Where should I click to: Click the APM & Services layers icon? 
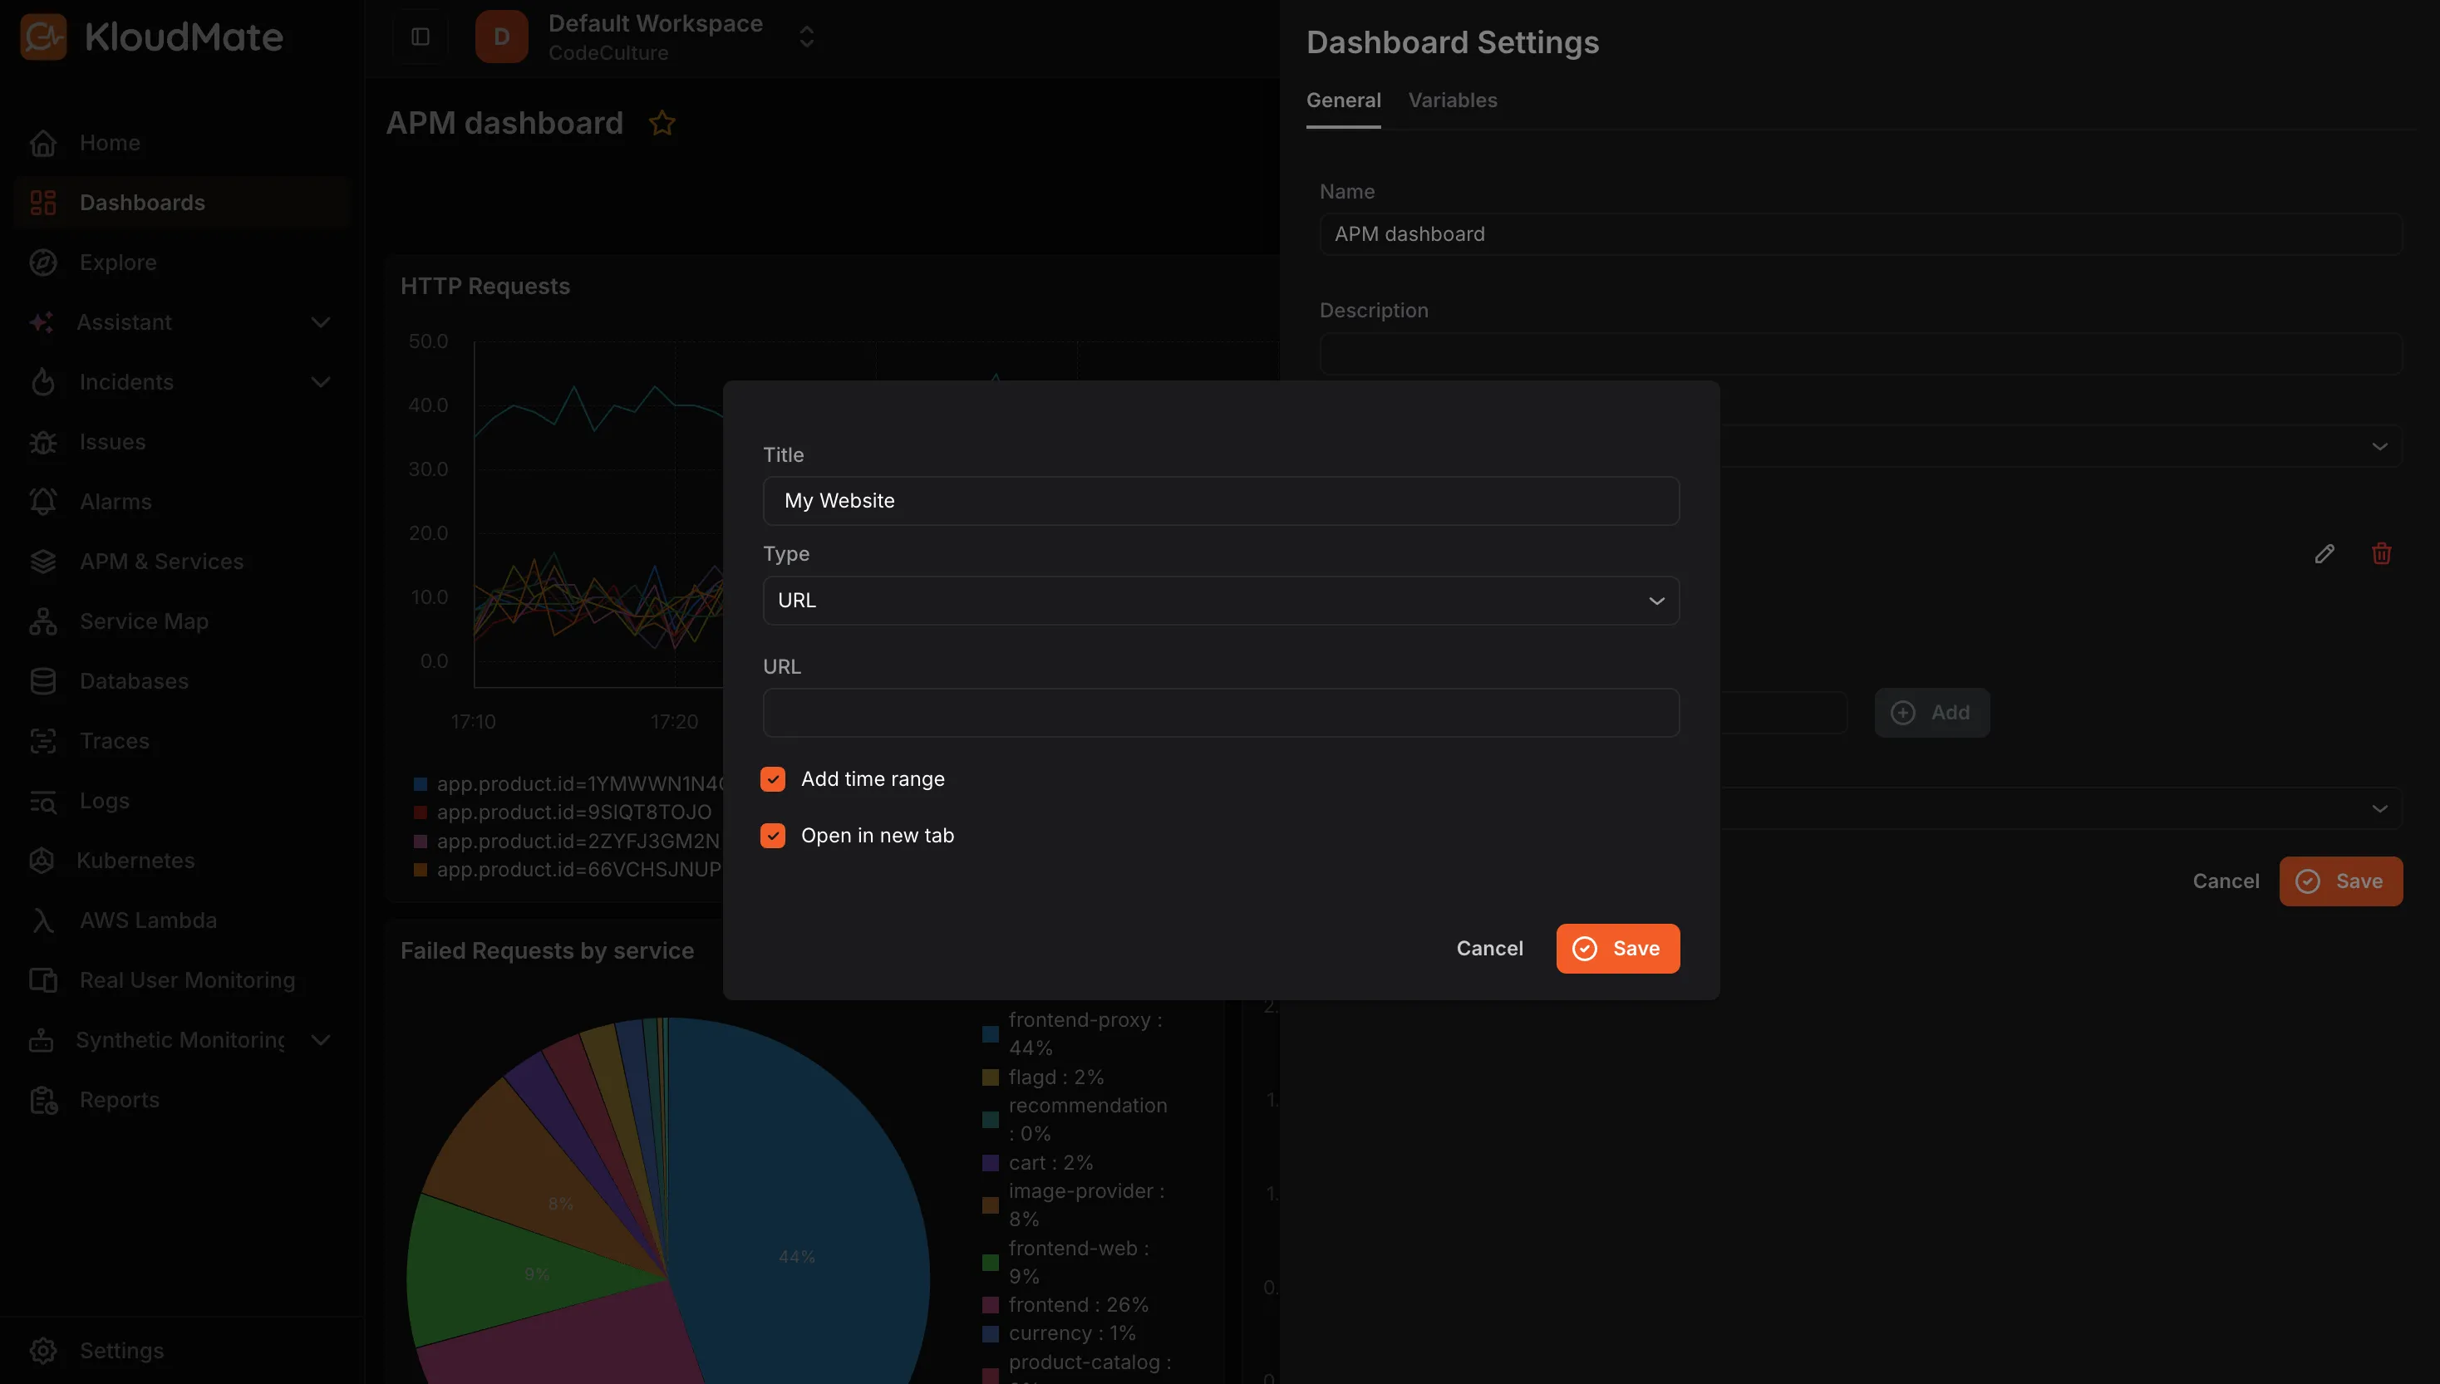point(42,562)
